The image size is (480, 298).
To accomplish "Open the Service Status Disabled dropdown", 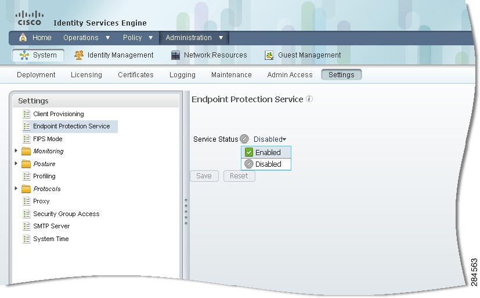I will click(270, 139).
